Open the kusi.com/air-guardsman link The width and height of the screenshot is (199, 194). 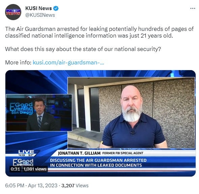tap(68, 62)
